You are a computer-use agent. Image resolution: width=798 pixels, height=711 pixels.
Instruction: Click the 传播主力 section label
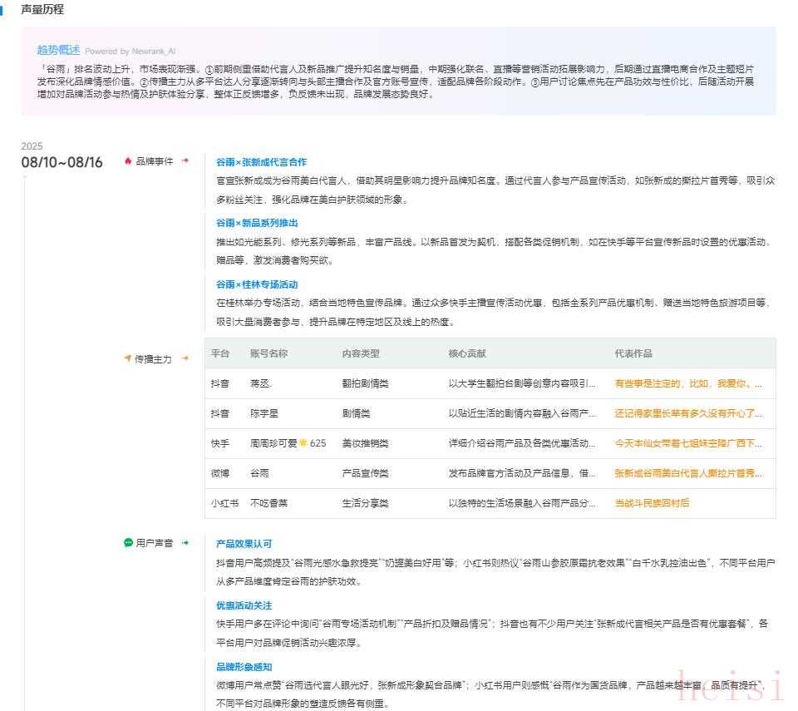[x=153, y=359]
